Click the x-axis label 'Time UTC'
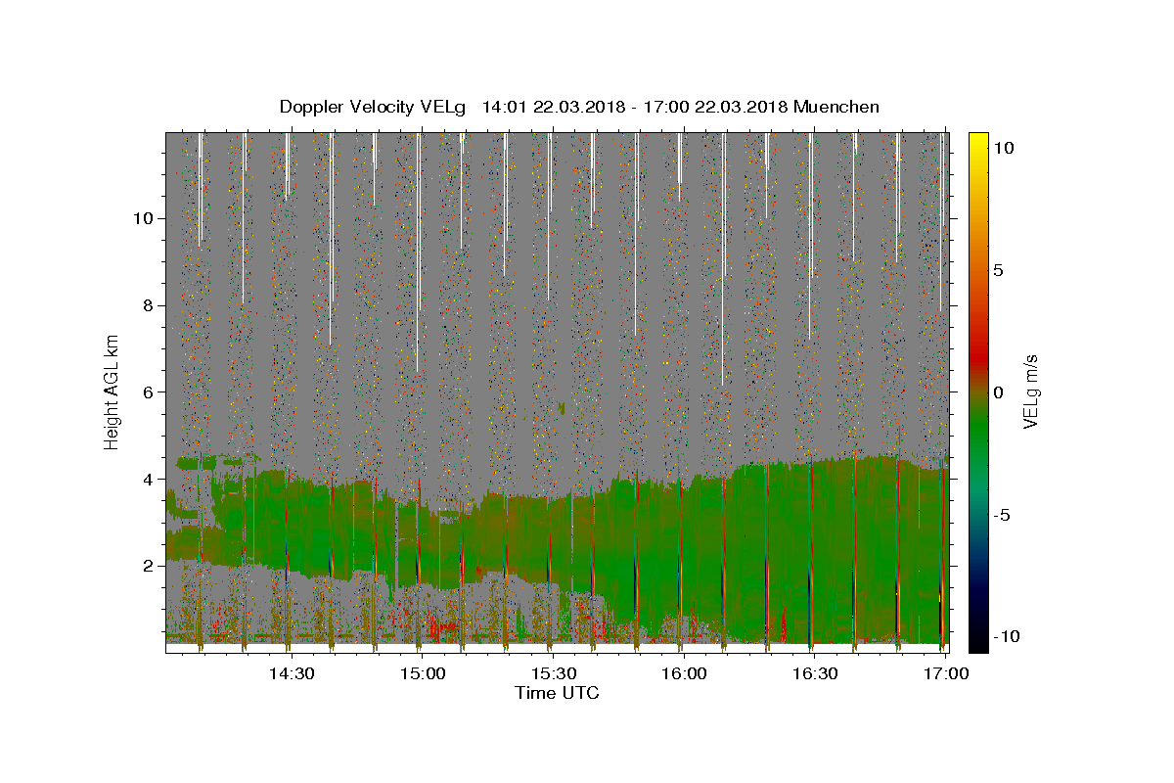 557,693
